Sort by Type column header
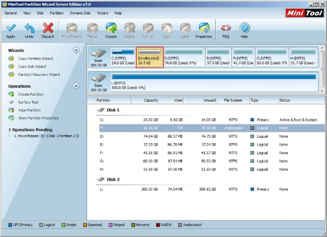This screenshot has width=327, height=237. point(264,100)
